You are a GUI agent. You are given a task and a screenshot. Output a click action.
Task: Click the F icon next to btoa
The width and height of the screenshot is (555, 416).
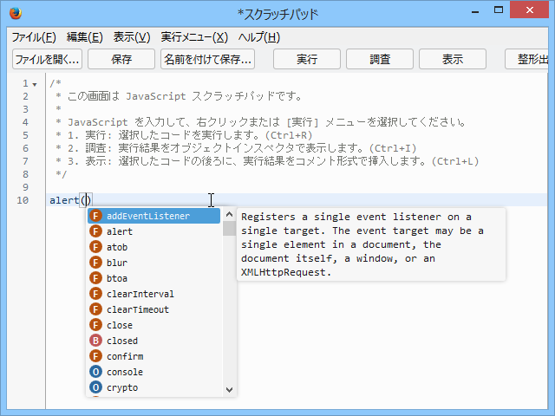coord(95,278)
